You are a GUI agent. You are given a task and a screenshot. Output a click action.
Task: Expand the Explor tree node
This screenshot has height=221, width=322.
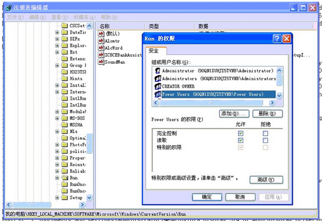click(57, 46)
